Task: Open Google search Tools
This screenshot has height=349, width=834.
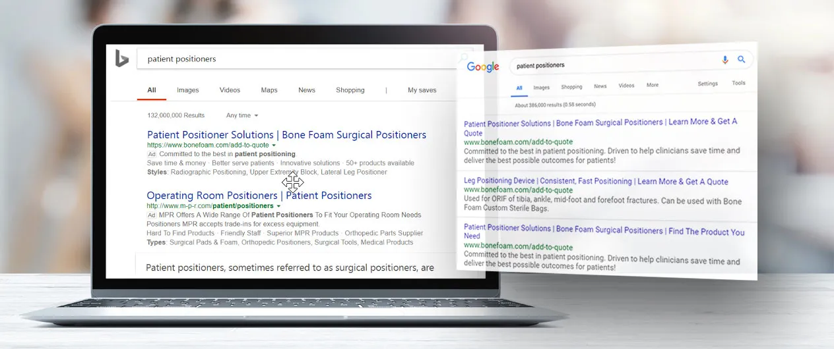Action: [x=739, y=83]
